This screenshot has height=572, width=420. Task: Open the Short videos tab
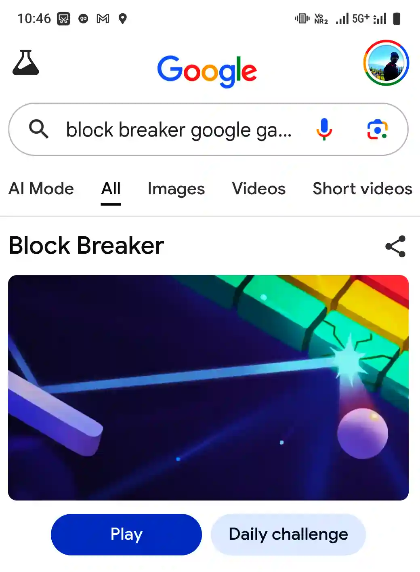pos(363,189)
